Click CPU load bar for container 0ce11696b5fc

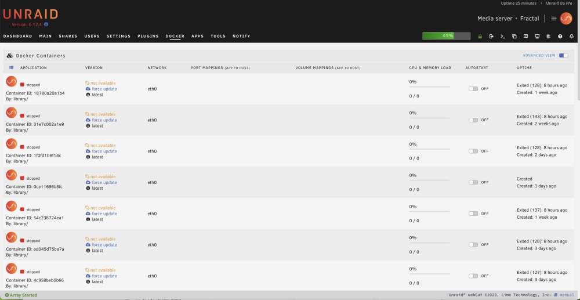coord(429,180)
